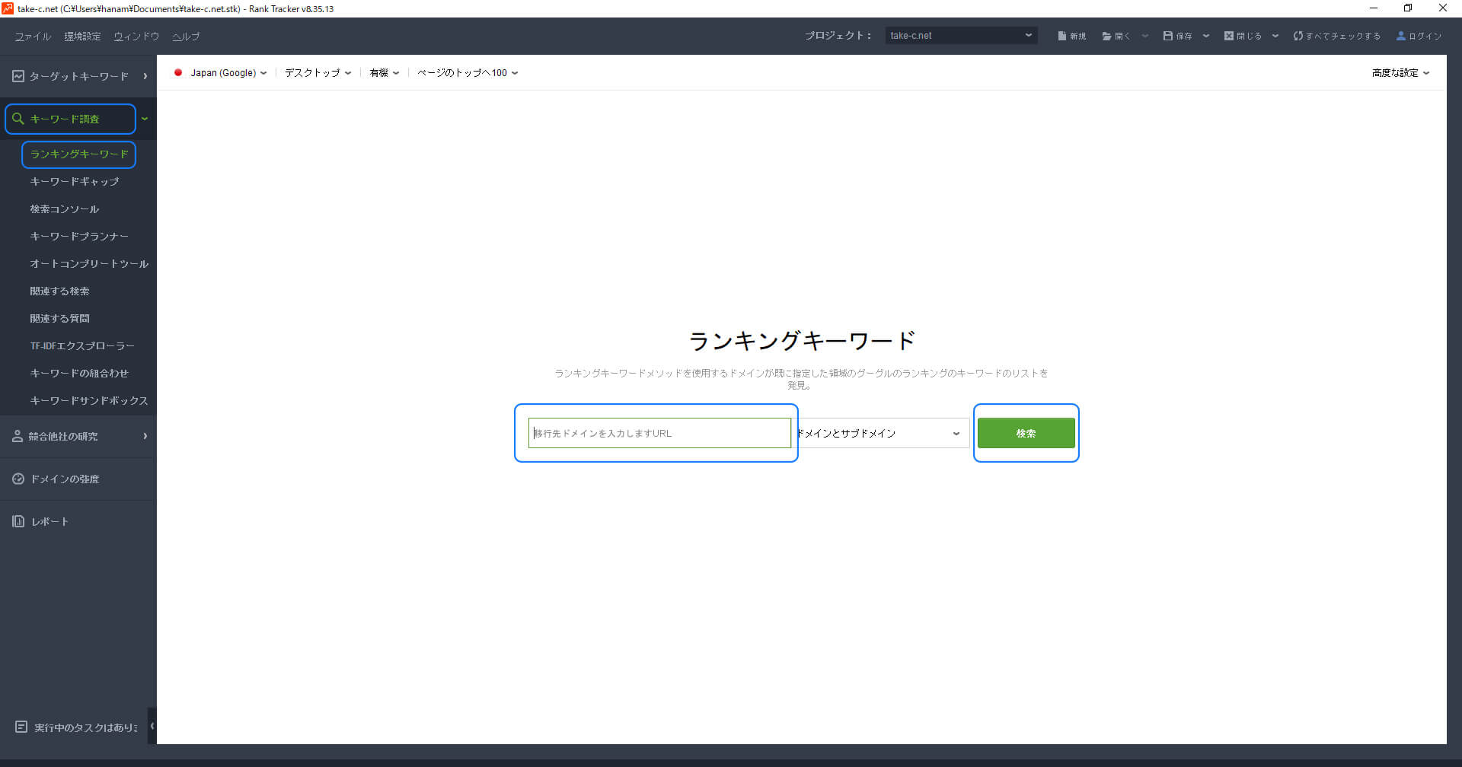
Task: Click the 保存 (save) disk icon
Action: (1168, 36)
